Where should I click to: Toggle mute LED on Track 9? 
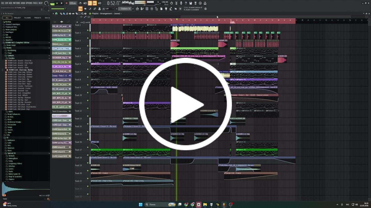[x=88, y=93]
